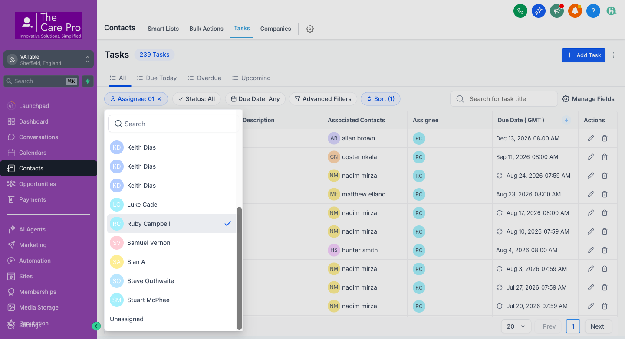Open the AI assistant sparkles icon
625x339 pixels.
(538, 11)
